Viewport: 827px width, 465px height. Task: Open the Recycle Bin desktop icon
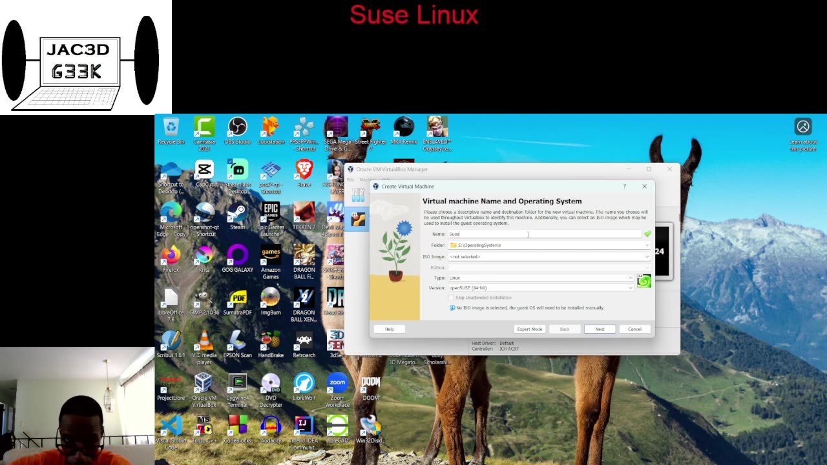(x=171, y=131)
